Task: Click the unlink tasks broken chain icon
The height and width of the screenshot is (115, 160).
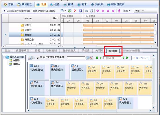Action: (x=92, y=11)
